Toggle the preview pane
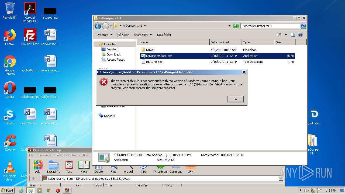The width and height of the screenshot is (345, 194). pos(293,35)
